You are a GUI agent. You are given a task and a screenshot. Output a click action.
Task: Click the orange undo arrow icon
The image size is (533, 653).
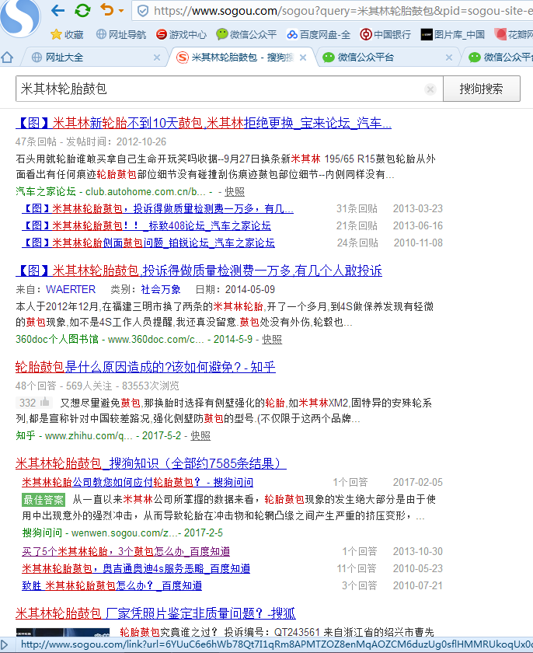pos(107,9)
